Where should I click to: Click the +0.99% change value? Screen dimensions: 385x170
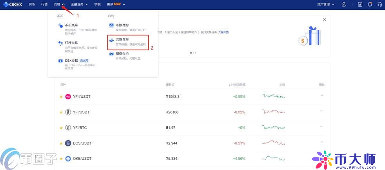tap(239, 97)
